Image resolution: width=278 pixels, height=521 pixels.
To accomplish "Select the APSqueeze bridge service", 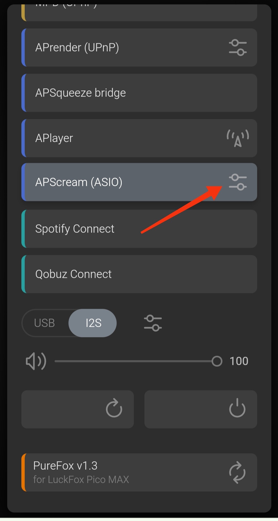I will click(139, 93).
